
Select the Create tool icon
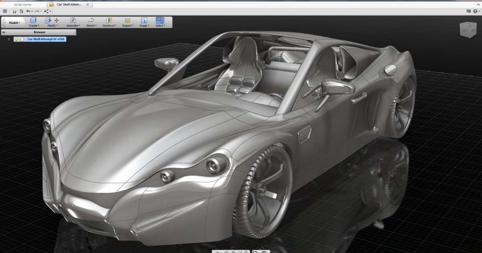tap(34, 20)
